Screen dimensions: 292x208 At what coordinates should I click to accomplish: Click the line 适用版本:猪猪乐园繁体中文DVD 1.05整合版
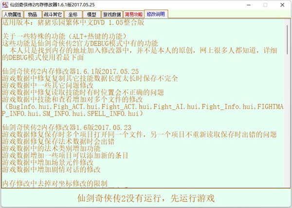pos(73,22)
